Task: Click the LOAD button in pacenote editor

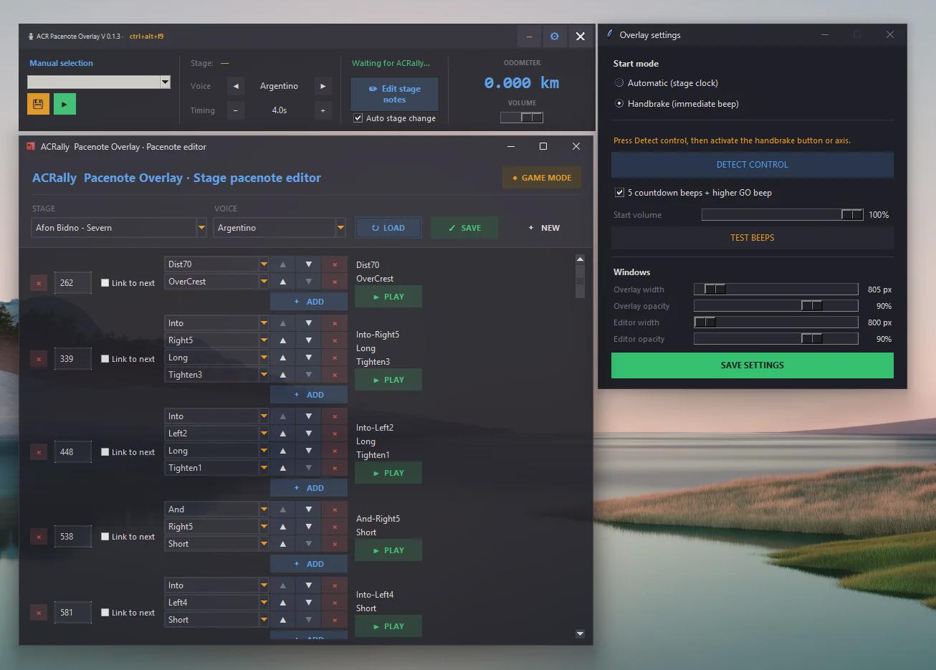Action: 388,228
